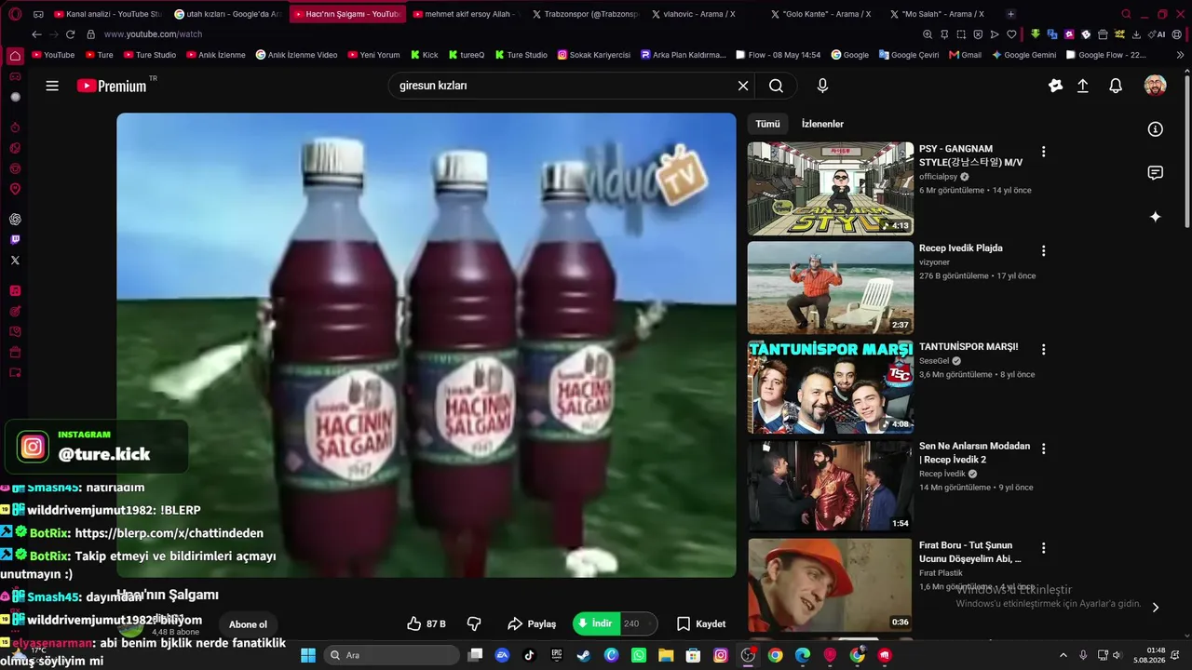Submit search with the magnifier button

776,86
